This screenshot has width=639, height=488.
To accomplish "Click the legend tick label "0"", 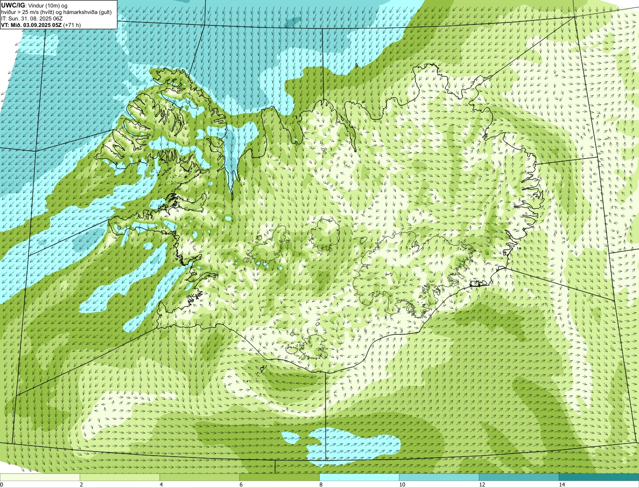I will pyautogui.click(x=1, y=485).
